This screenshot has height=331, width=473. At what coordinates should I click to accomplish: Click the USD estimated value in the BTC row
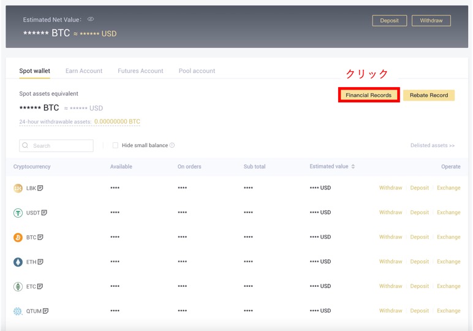coord(320,237)
